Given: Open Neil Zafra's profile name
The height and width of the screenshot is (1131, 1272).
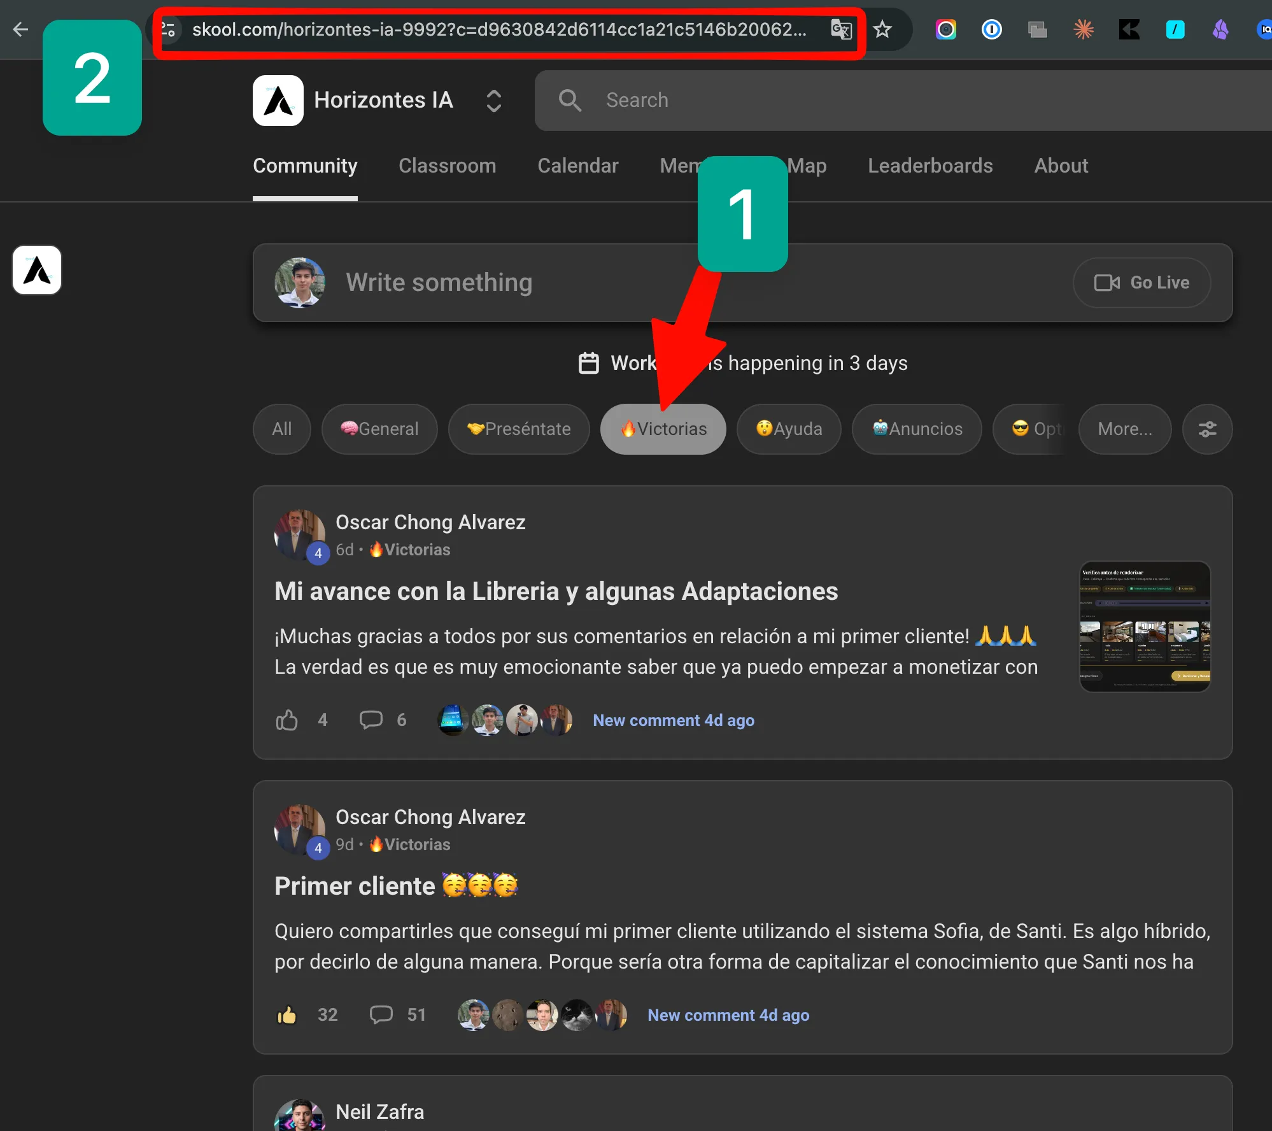Looking at the screenshot, I should pyautogui.click(x=380, y=1112).
